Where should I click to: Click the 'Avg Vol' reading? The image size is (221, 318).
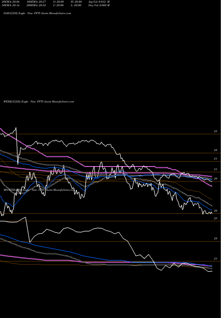point(99,2)
